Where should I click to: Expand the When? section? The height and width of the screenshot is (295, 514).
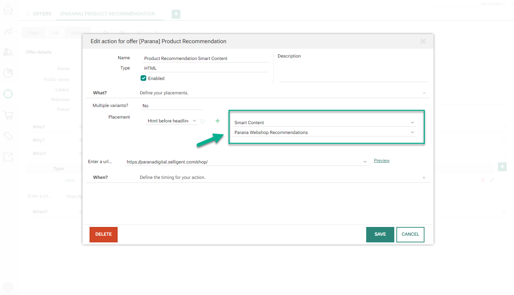(x=424, y=178)
